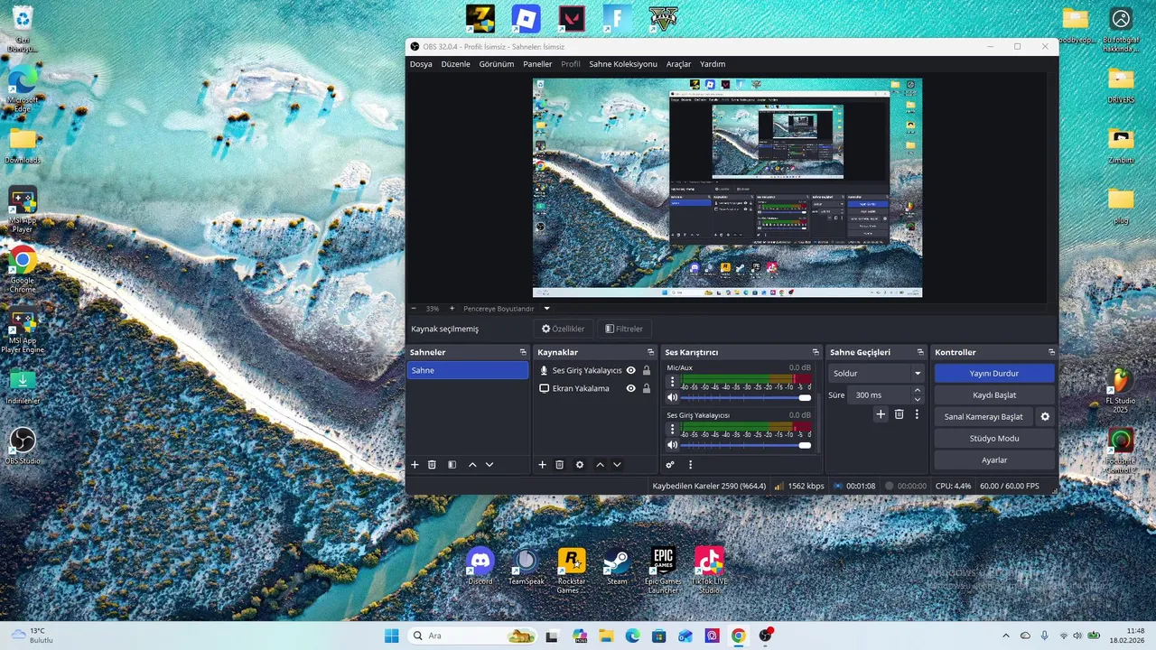Screen dimensions: 1156x650
Task: Open TikTok LIVE Studio desktop shortcut
Action: 709,570
